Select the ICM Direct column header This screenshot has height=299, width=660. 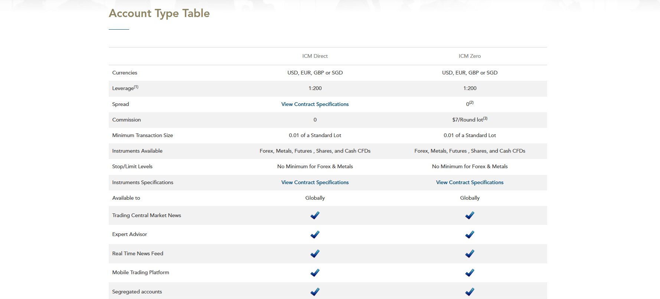(315, 56)
